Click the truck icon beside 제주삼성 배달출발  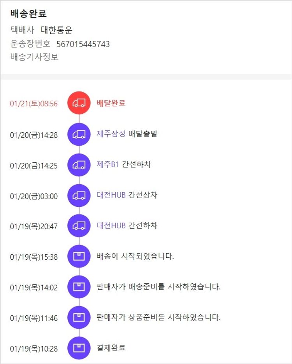(79, 134)
